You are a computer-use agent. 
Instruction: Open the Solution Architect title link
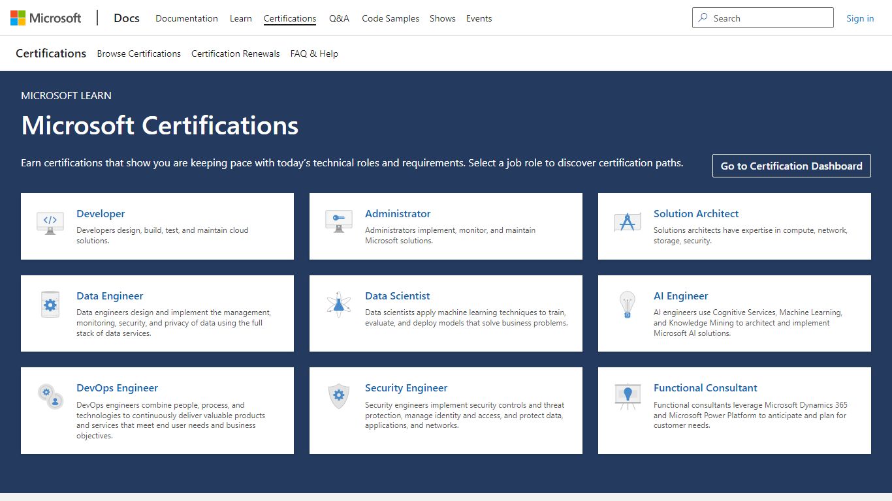click(x=696, y=213)
